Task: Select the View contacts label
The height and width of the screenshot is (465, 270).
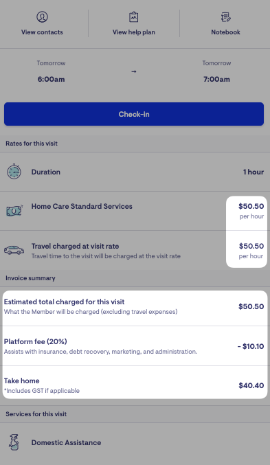Action: click(x=42, y=32)
